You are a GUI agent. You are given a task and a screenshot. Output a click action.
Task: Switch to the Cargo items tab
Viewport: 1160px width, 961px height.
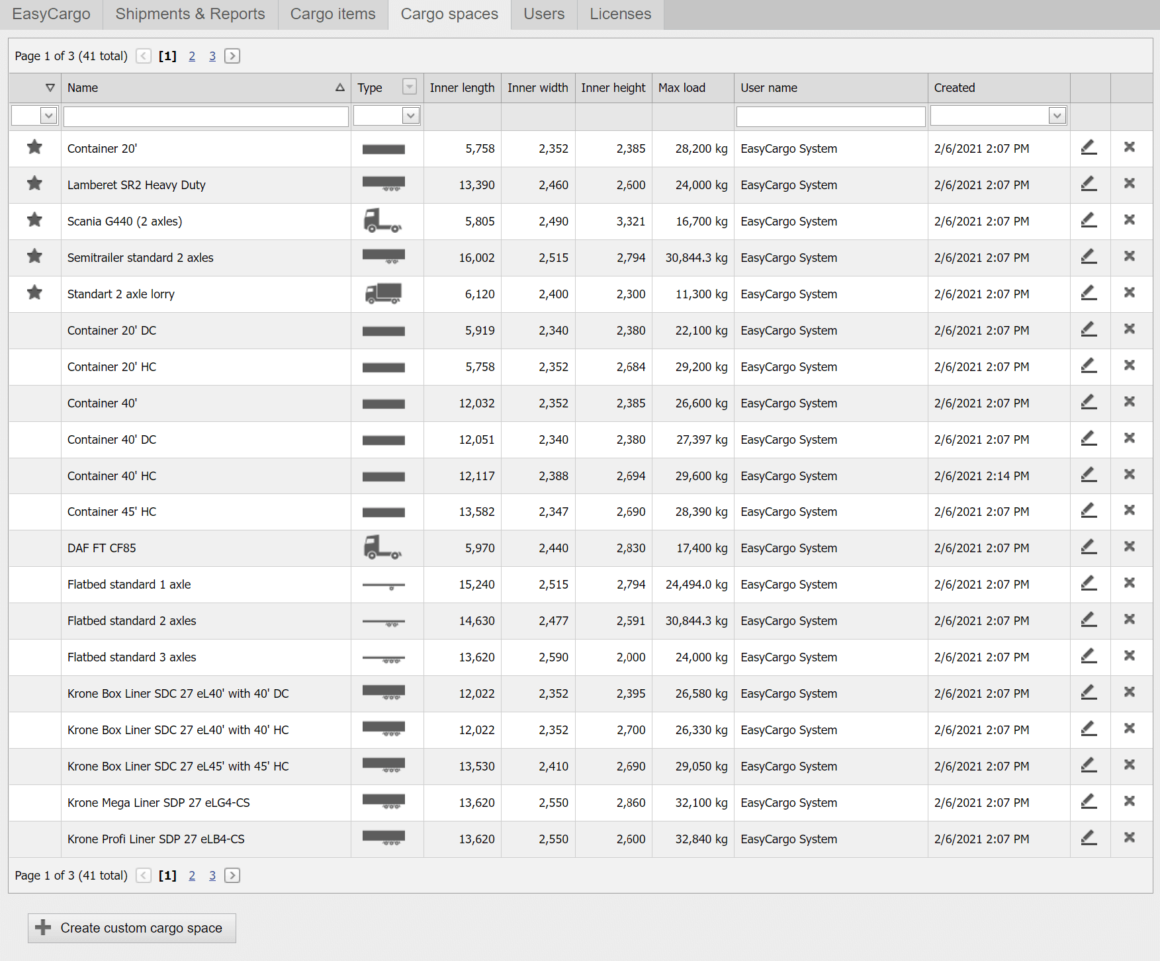click(x=333, y=14)
